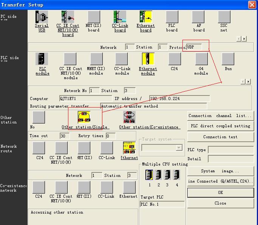Pick the Ethernet network route icon
Viewport: 258px width, 225px height.
[x=129, y=148]
